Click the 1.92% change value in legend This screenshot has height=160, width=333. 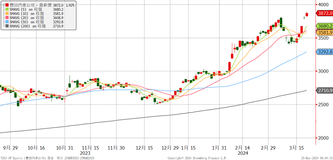pos(70,5)
